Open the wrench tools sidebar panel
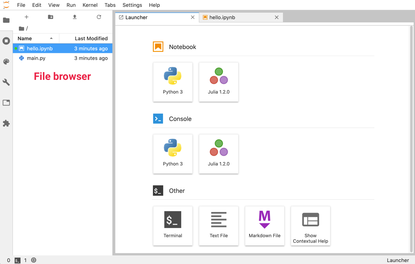This screenshot has width=415, height=264. tap(6, 82)
